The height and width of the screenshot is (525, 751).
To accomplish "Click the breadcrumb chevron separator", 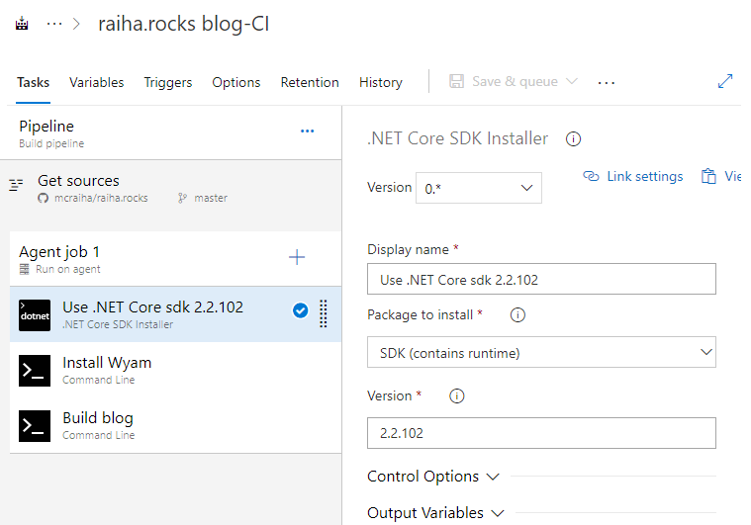I will point(76,24).
